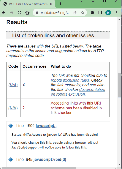The image size is (122, 169).
Task: Open a new browser tab
Action: coord(61,4)
